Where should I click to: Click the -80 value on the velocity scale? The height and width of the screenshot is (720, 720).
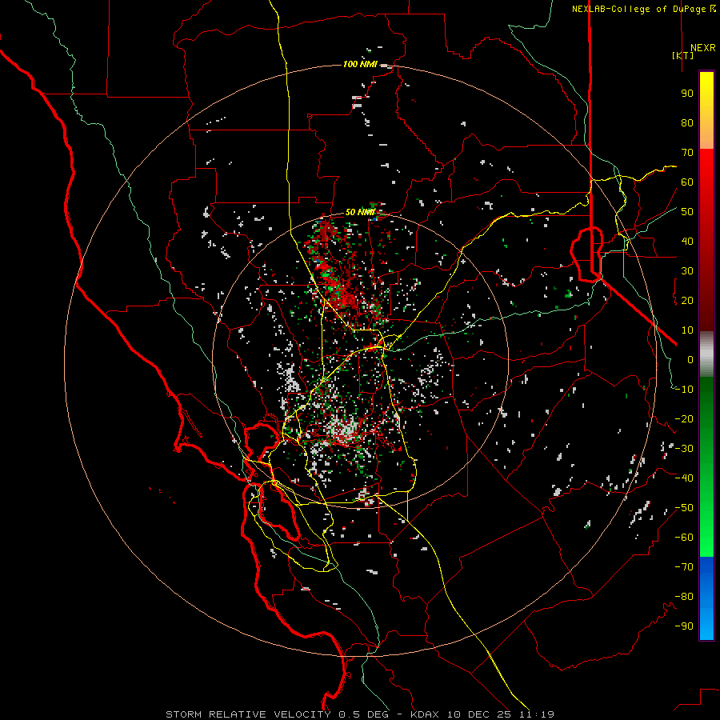click(x=684, y=597)
